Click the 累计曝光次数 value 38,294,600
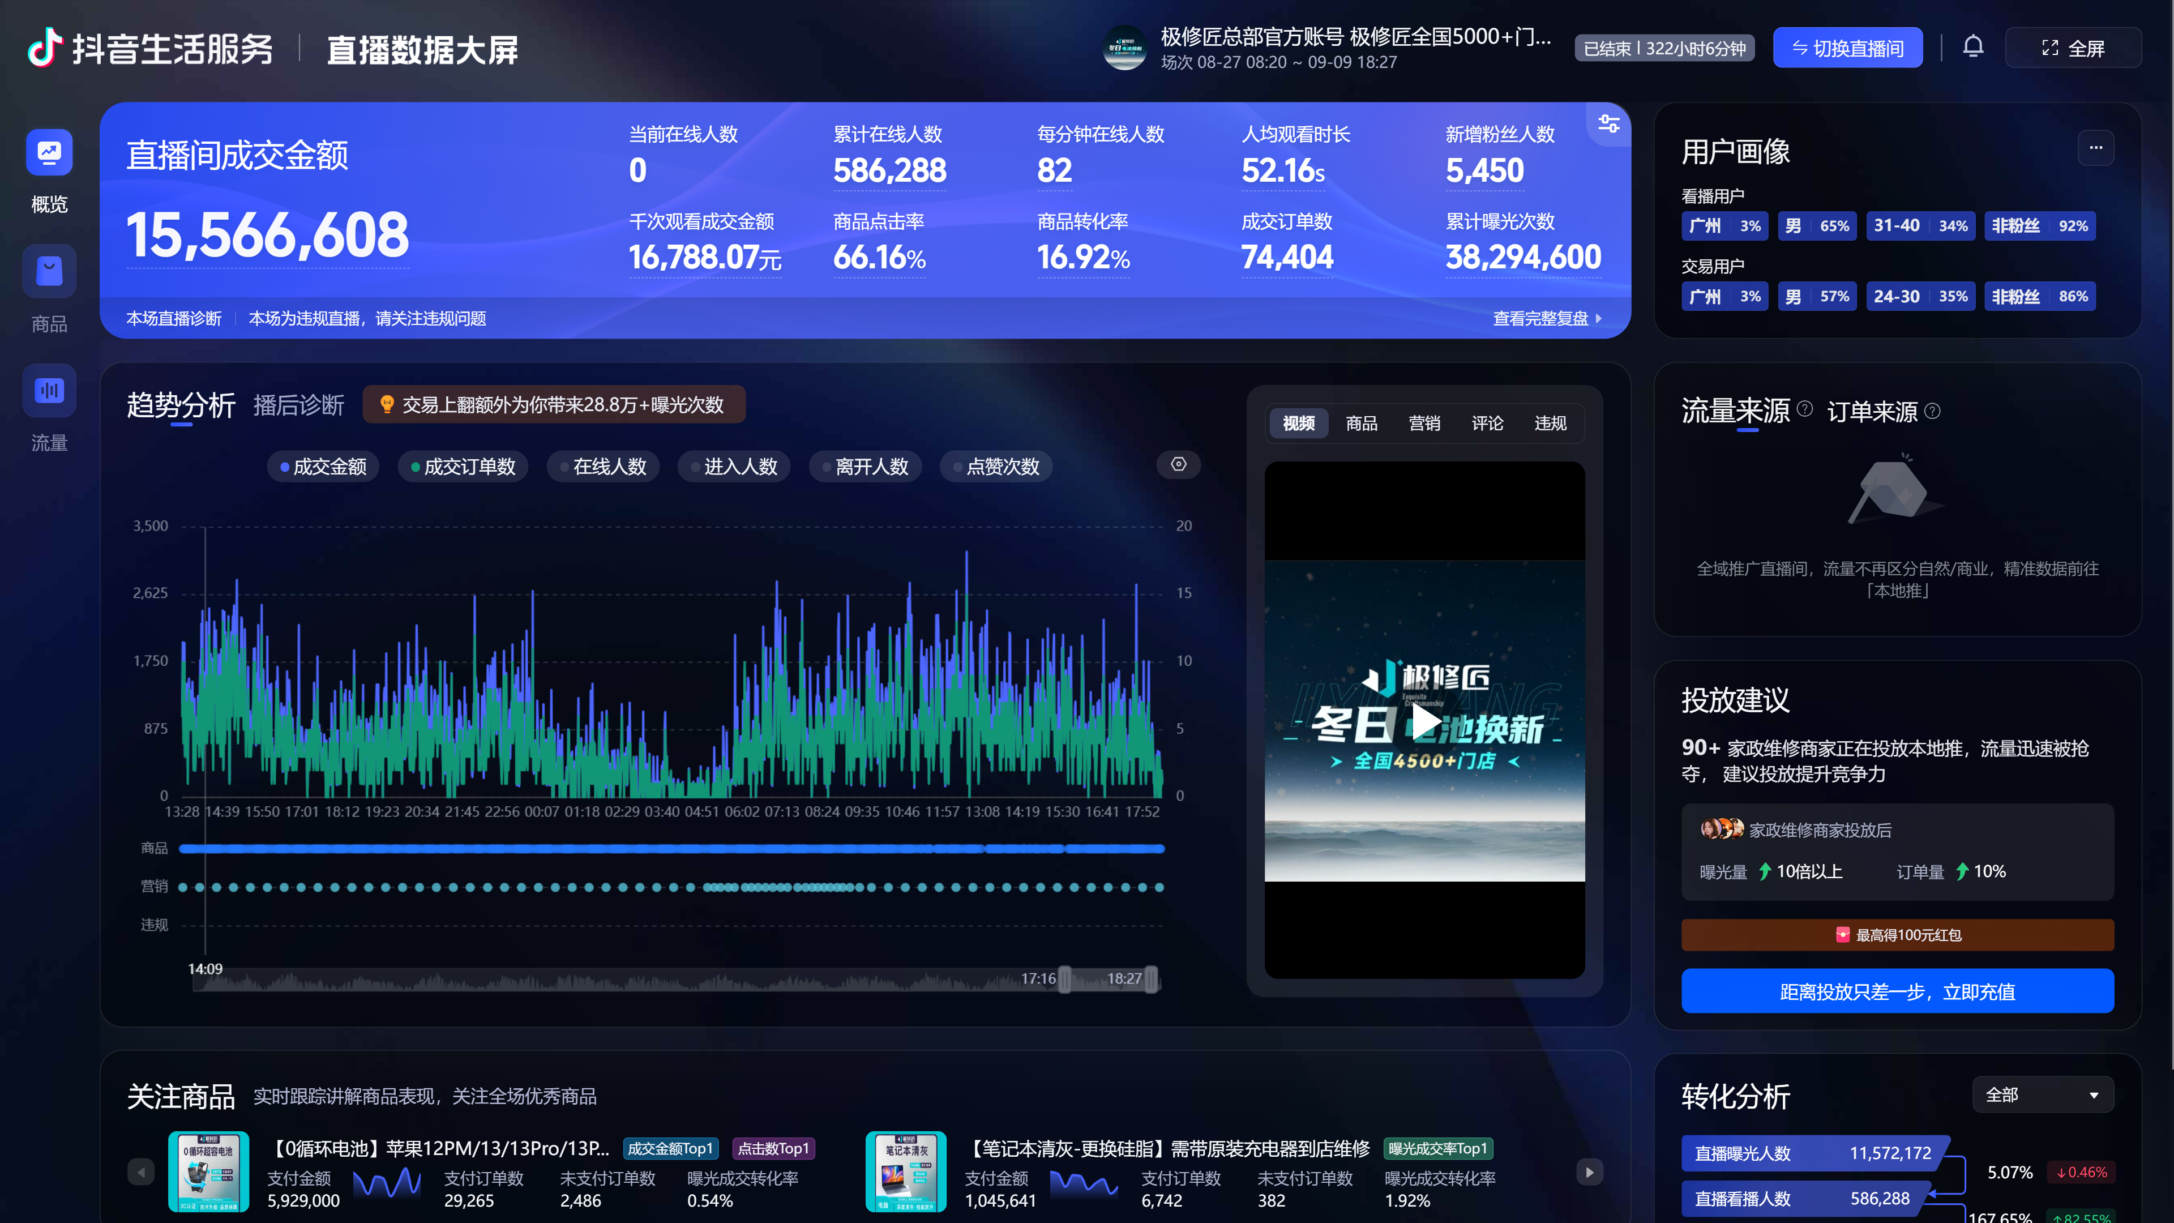 [x=1523, y=258]
